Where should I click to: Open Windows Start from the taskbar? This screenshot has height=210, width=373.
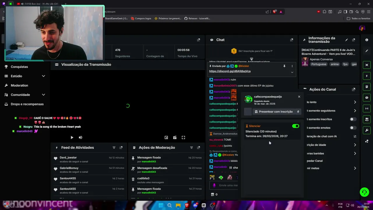[x=161, y=205]
